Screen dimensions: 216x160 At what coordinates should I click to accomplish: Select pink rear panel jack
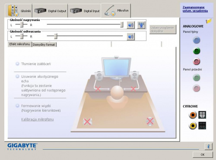tap(197, 62)
